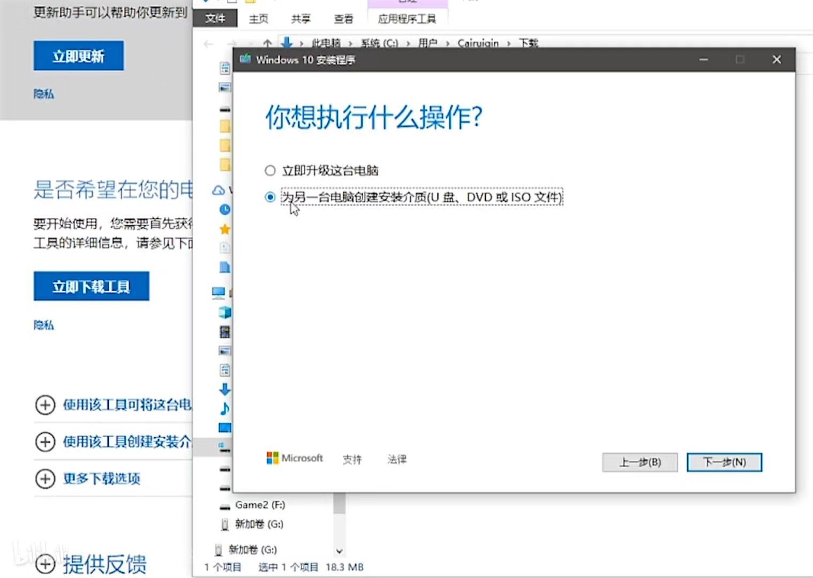The image size is (813, 578).
Task: Open the 隐私 link under 立即下载工具
Action: click(44, 325)
